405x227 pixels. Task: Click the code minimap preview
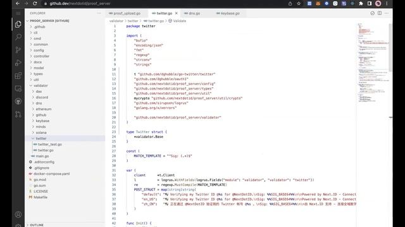tap(373, 63)
